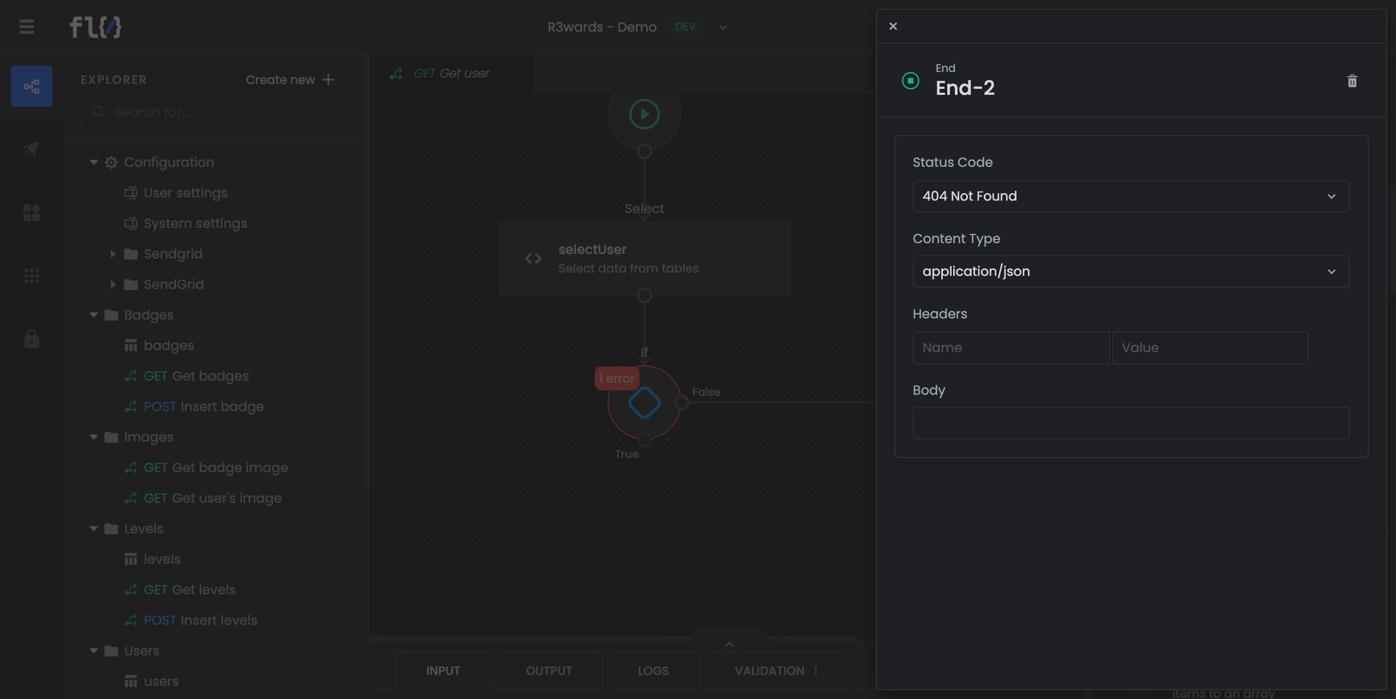Click the 1 error badge
The width and height of the screenshot is (1396, 699).
click(617, 378)
